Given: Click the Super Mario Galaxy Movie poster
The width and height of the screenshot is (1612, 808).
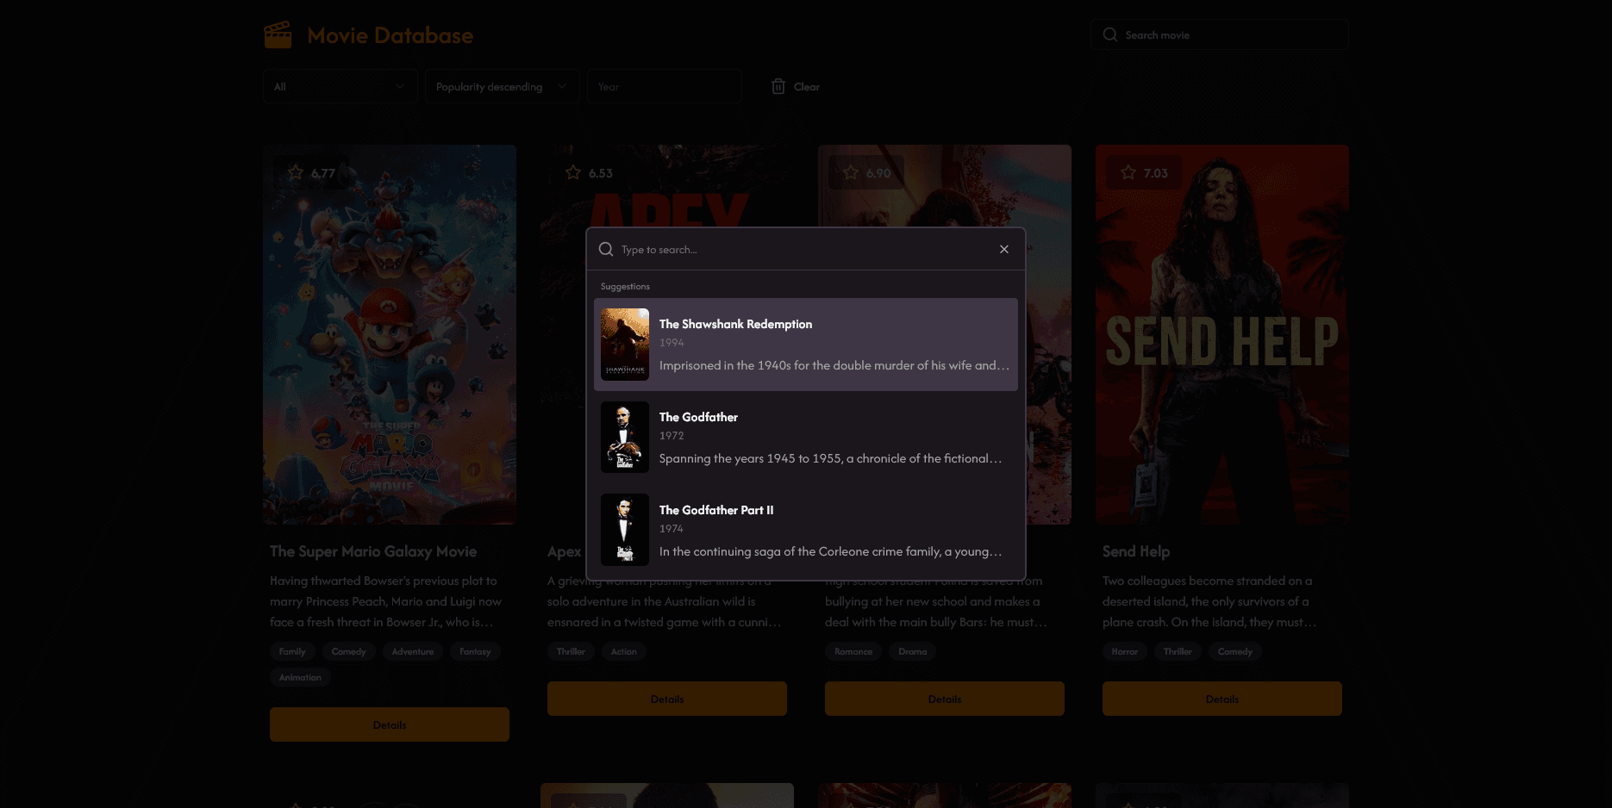Looking at the screenshot, I should click(x=390, y=334).
